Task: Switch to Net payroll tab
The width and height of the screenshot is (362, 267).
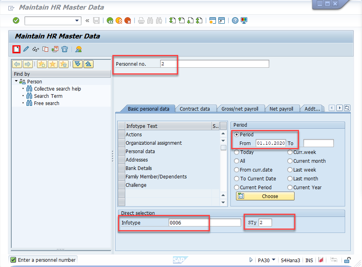Action: pyautogui.click(x=281, y=109)
